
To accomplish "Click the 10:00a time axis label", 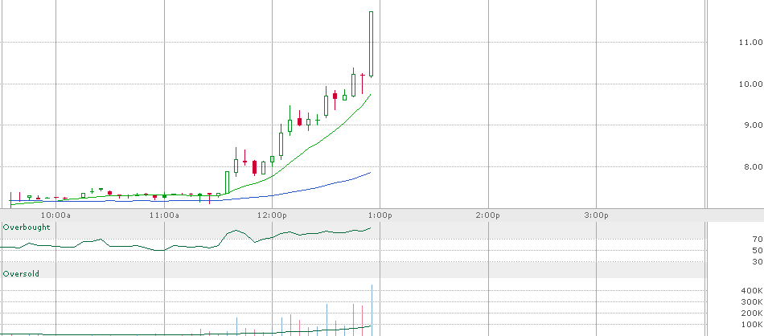I will click(x=55, y=215).
